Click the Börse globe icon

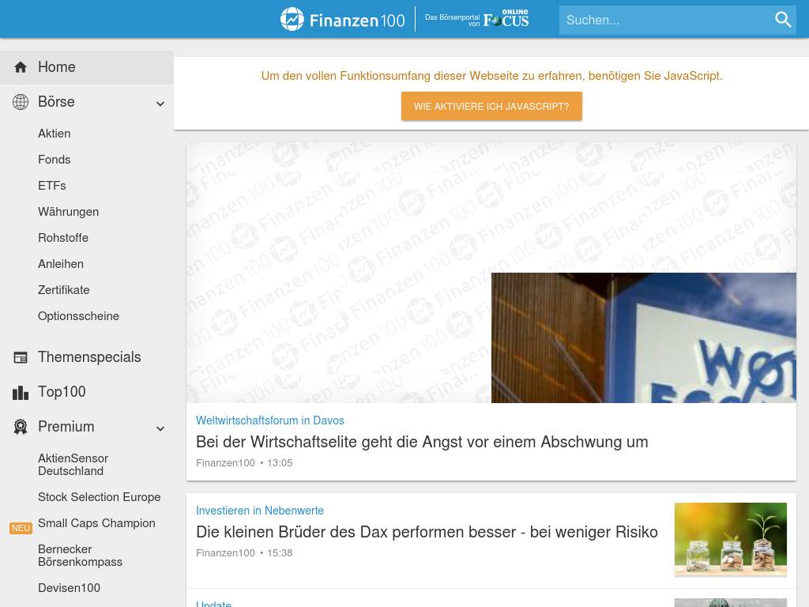pos(21,102)
